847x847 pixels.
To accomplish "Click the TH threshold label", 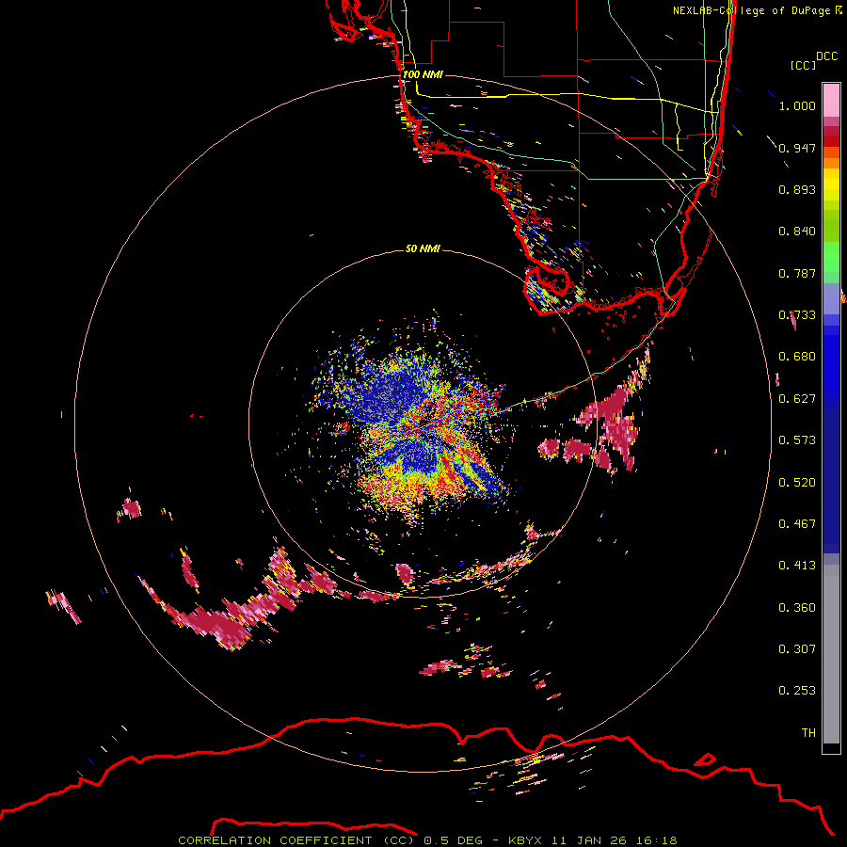I will tap(808, 733).
